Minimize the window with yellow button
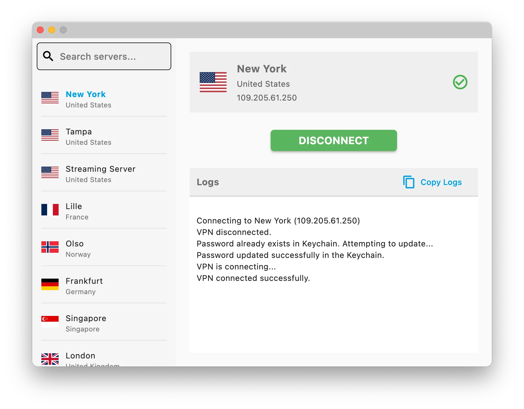 point(52,30)
